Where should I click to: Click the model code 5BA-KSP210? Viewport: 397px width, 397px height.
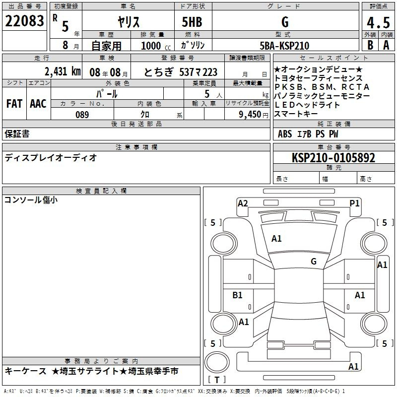point(284,46)
